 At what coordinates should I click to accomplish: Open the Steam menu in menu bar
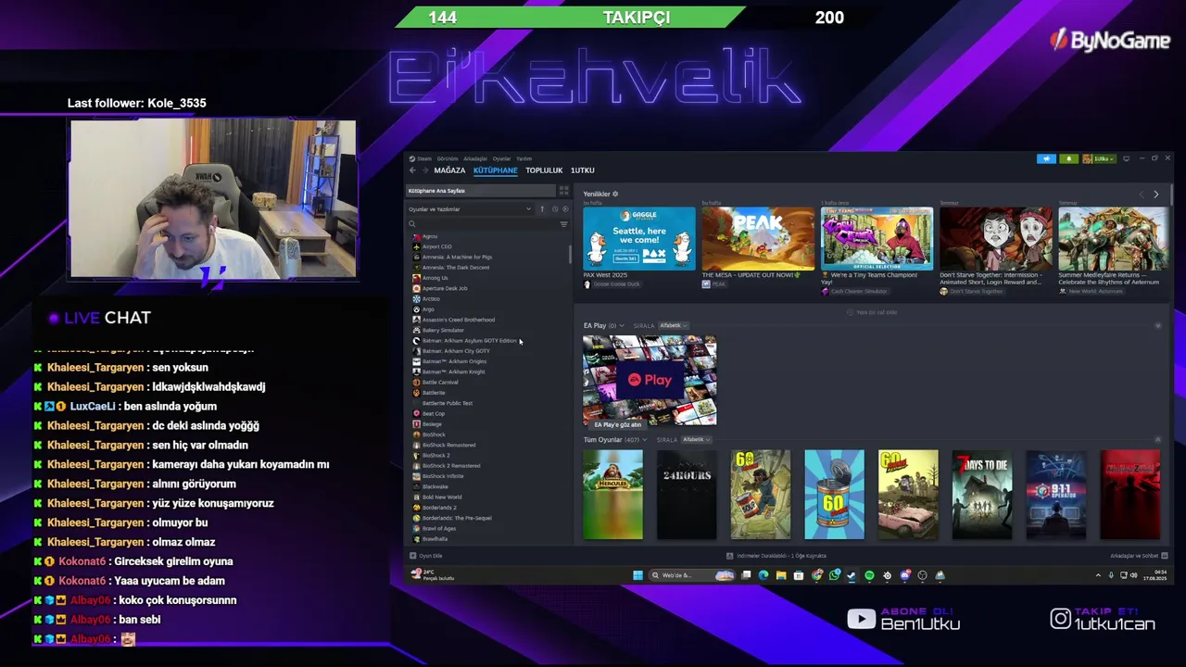pyautogui.click(x=424, y=158)
